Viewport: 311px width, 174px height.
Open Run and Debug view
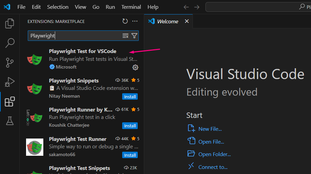(x=9, y=82)
